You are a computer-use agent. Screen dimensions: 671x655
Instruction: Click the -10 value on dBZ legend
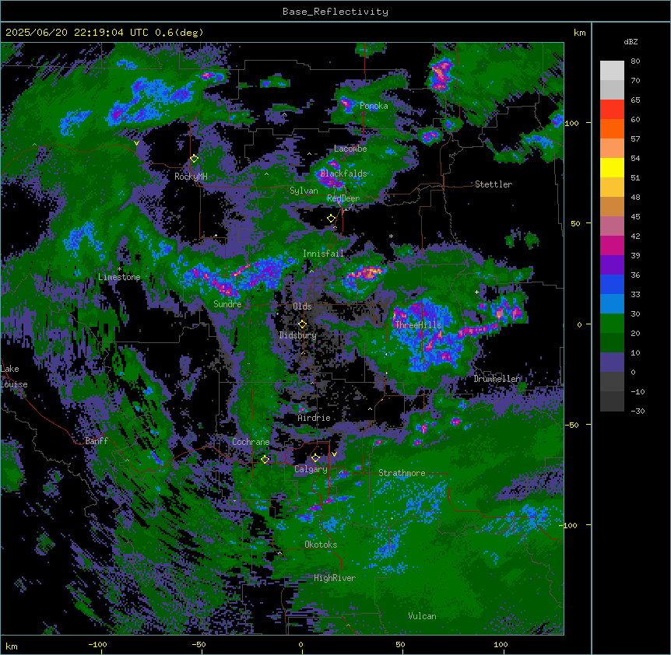638,391
